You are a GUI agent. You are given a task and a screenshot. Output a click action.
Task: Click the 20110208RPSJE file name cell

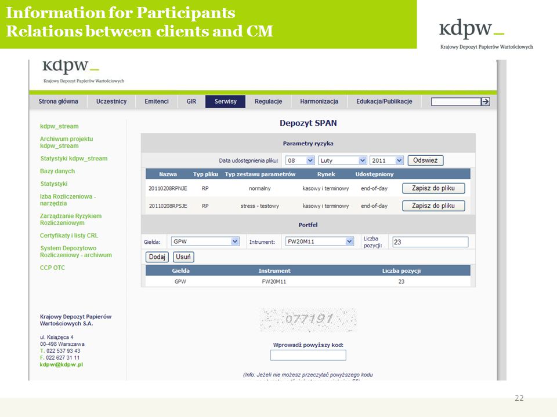[x=168, y=206]
